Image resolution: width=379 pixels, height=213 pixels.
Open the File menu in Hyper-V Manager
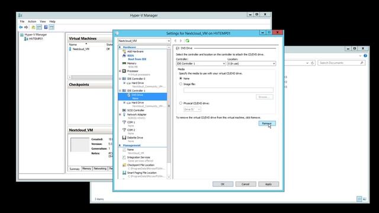pos(22,21)
